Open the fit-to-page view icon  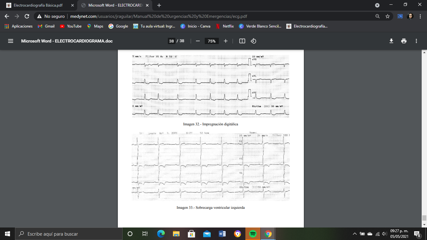point(242,41)
